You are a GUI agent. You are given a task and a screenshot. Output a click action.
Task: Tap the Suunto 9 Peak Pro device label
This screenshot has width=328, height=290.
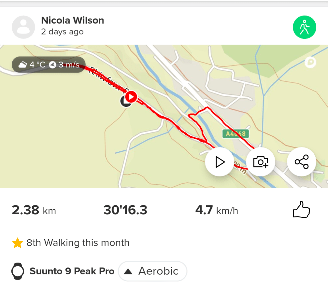[72, 271]
